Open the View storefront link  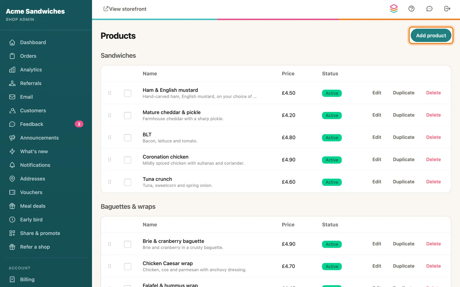[125, 9]
